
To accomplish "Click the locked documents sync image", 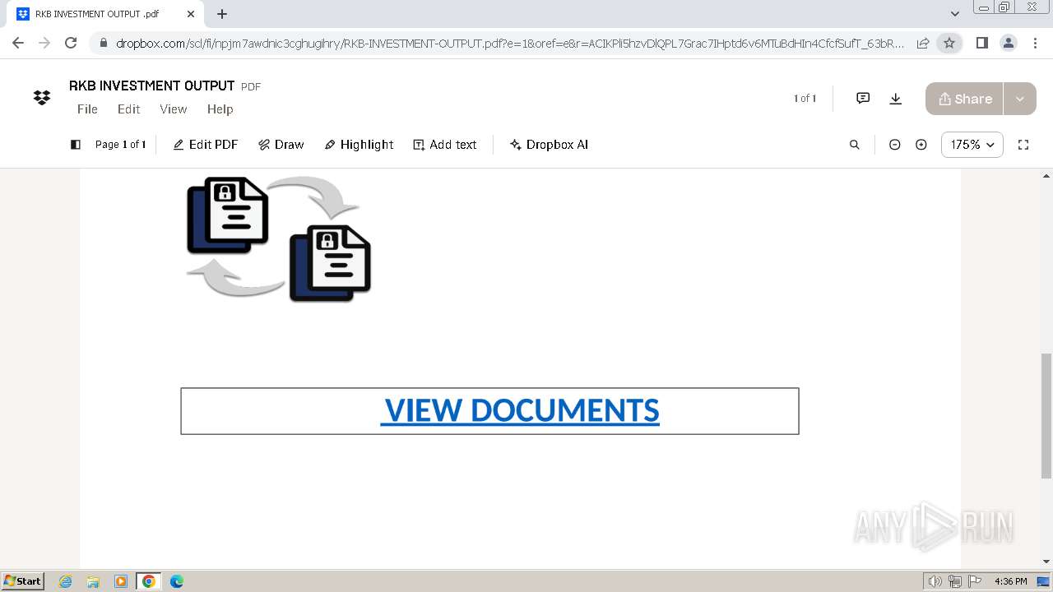I will coord(279,238).
